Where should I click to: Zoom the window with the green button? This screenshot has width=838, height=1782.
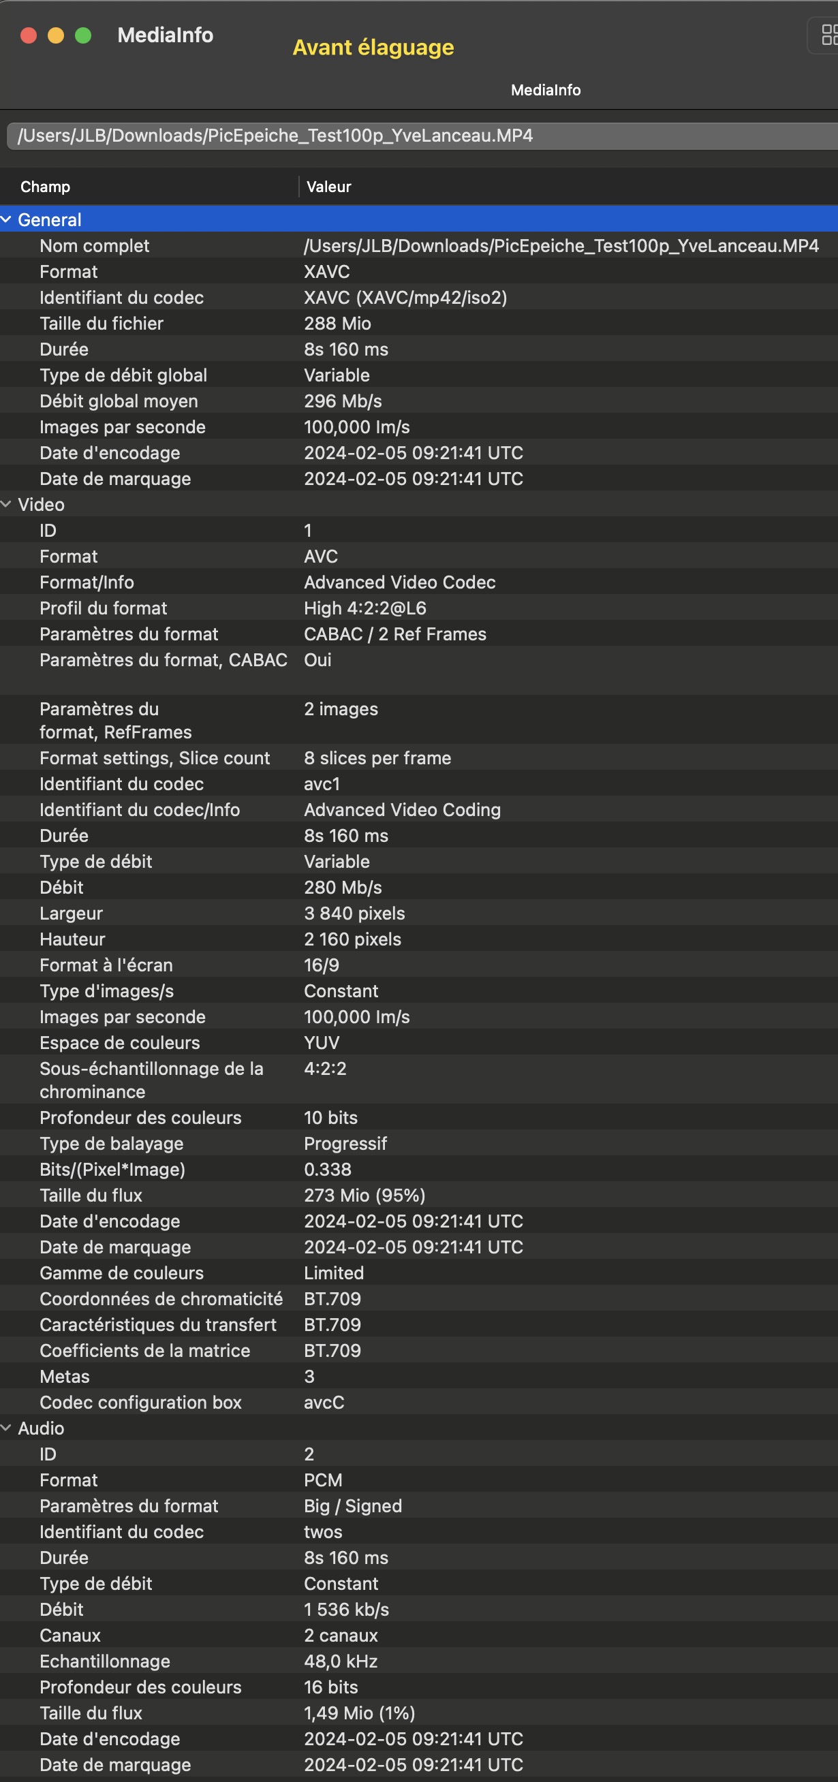83,35
